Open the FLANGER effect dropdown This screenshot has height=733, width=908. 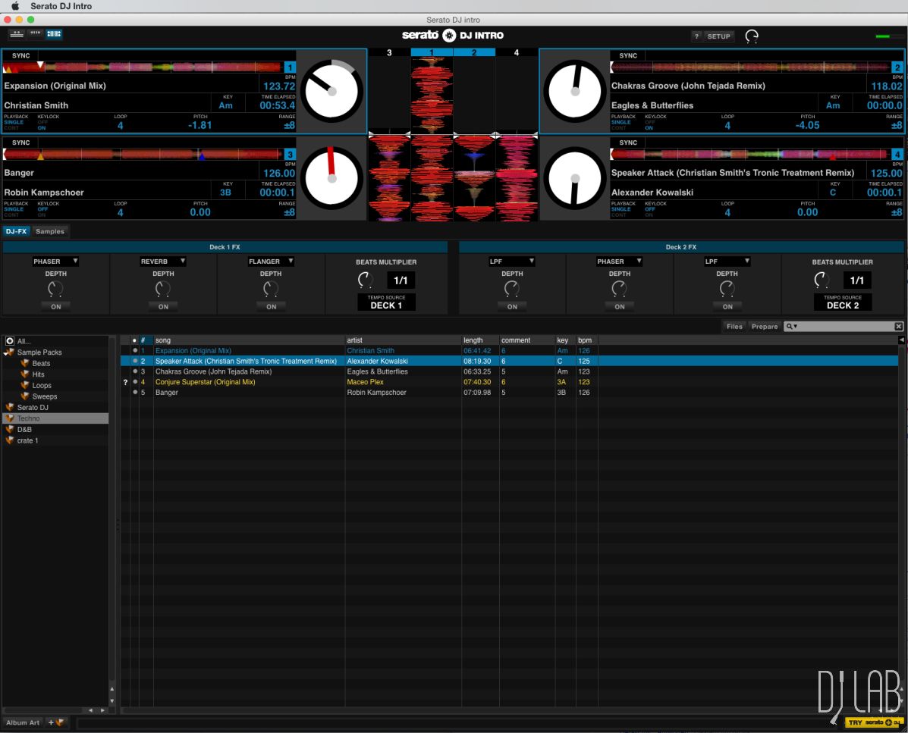[271, 262]
